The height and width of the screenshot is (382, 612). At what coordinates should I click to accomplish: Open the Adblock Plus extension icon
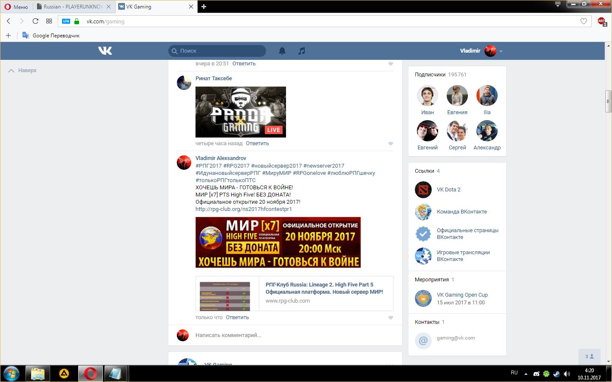point(602,21)
